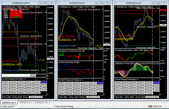Pick USDCADm in the H4 Symbol Changer
169x109 pixels.
coord(142,85)
